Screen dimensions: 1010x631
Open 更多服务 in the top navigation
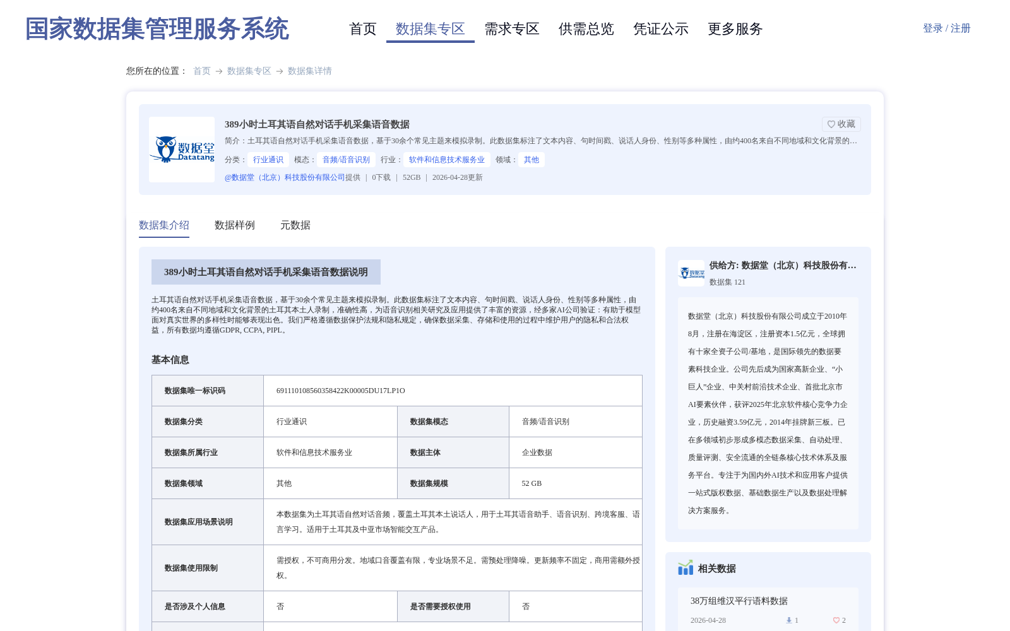735,29
